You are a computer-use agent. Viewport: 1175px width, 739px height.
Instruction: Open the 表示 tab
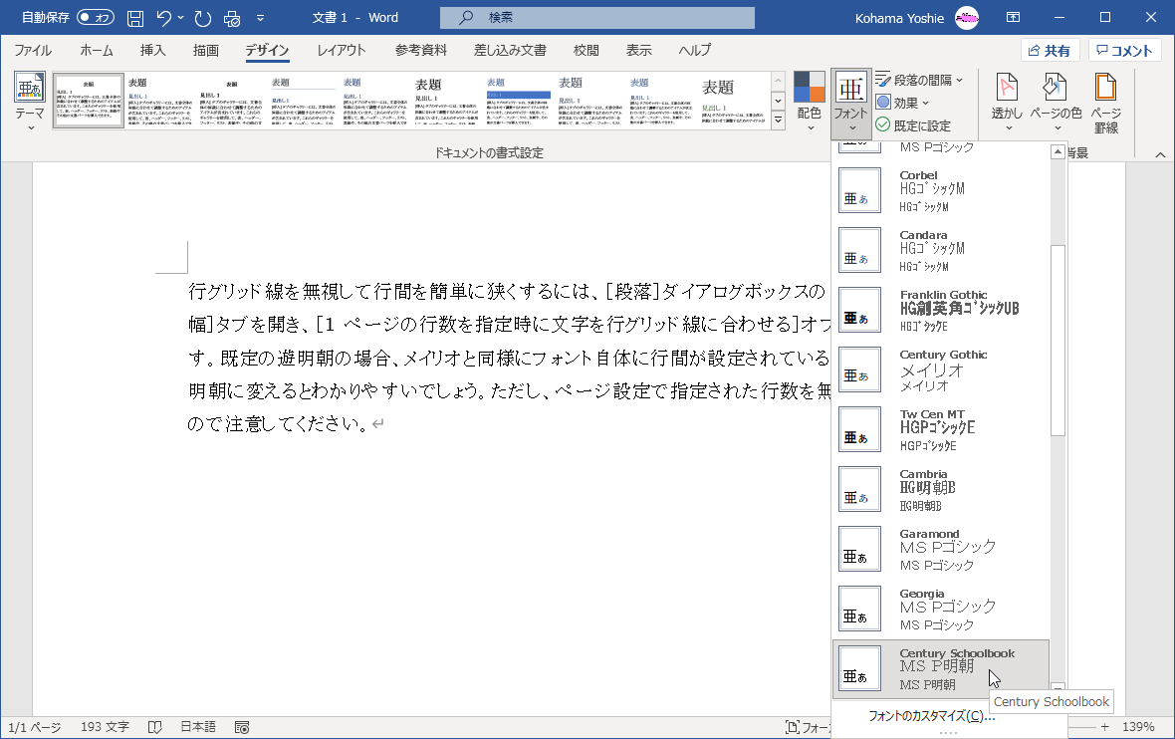638,50
